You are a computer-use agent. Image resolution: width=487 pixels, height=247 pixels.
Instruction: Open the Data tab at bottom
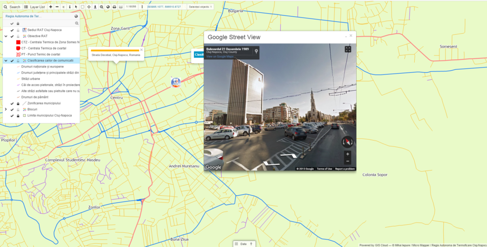click(244, 244)
